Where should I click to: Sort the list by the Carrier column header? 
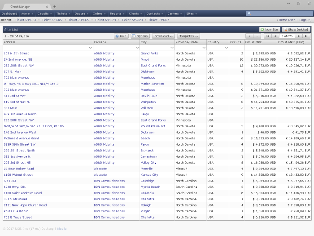100,42
